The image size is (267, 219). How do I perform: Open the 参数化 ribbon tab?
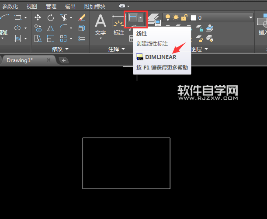coord(10,7)
